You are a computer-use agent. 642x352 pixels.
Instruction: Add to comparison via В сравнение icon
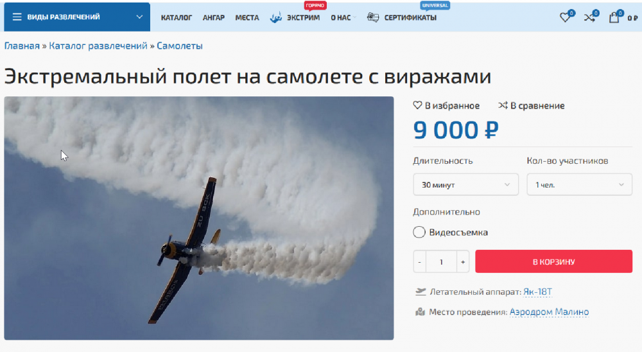tap(503, 105)
